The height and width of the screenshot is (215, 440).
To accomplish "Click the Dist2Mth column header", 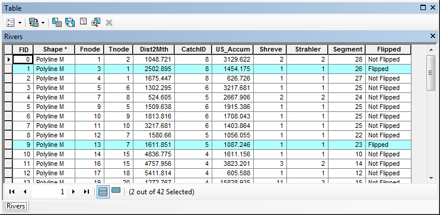I will click(x=154, y=50).
